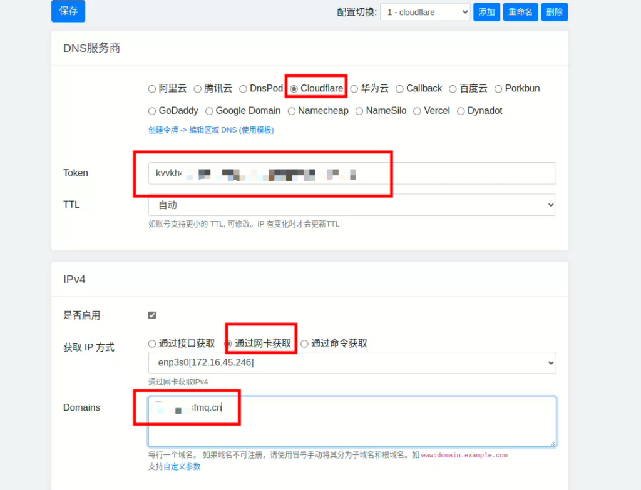
Task: Open the 配置切换 cloudflare dropdown
Action: click(x=425, y=12)
